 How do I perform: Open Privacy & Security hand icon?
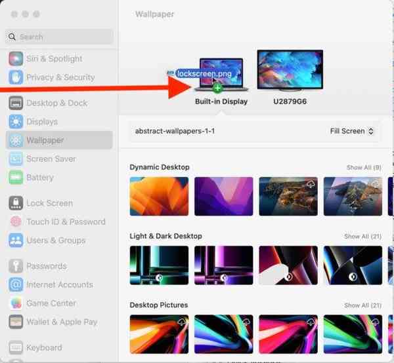[x=16, y=77]
